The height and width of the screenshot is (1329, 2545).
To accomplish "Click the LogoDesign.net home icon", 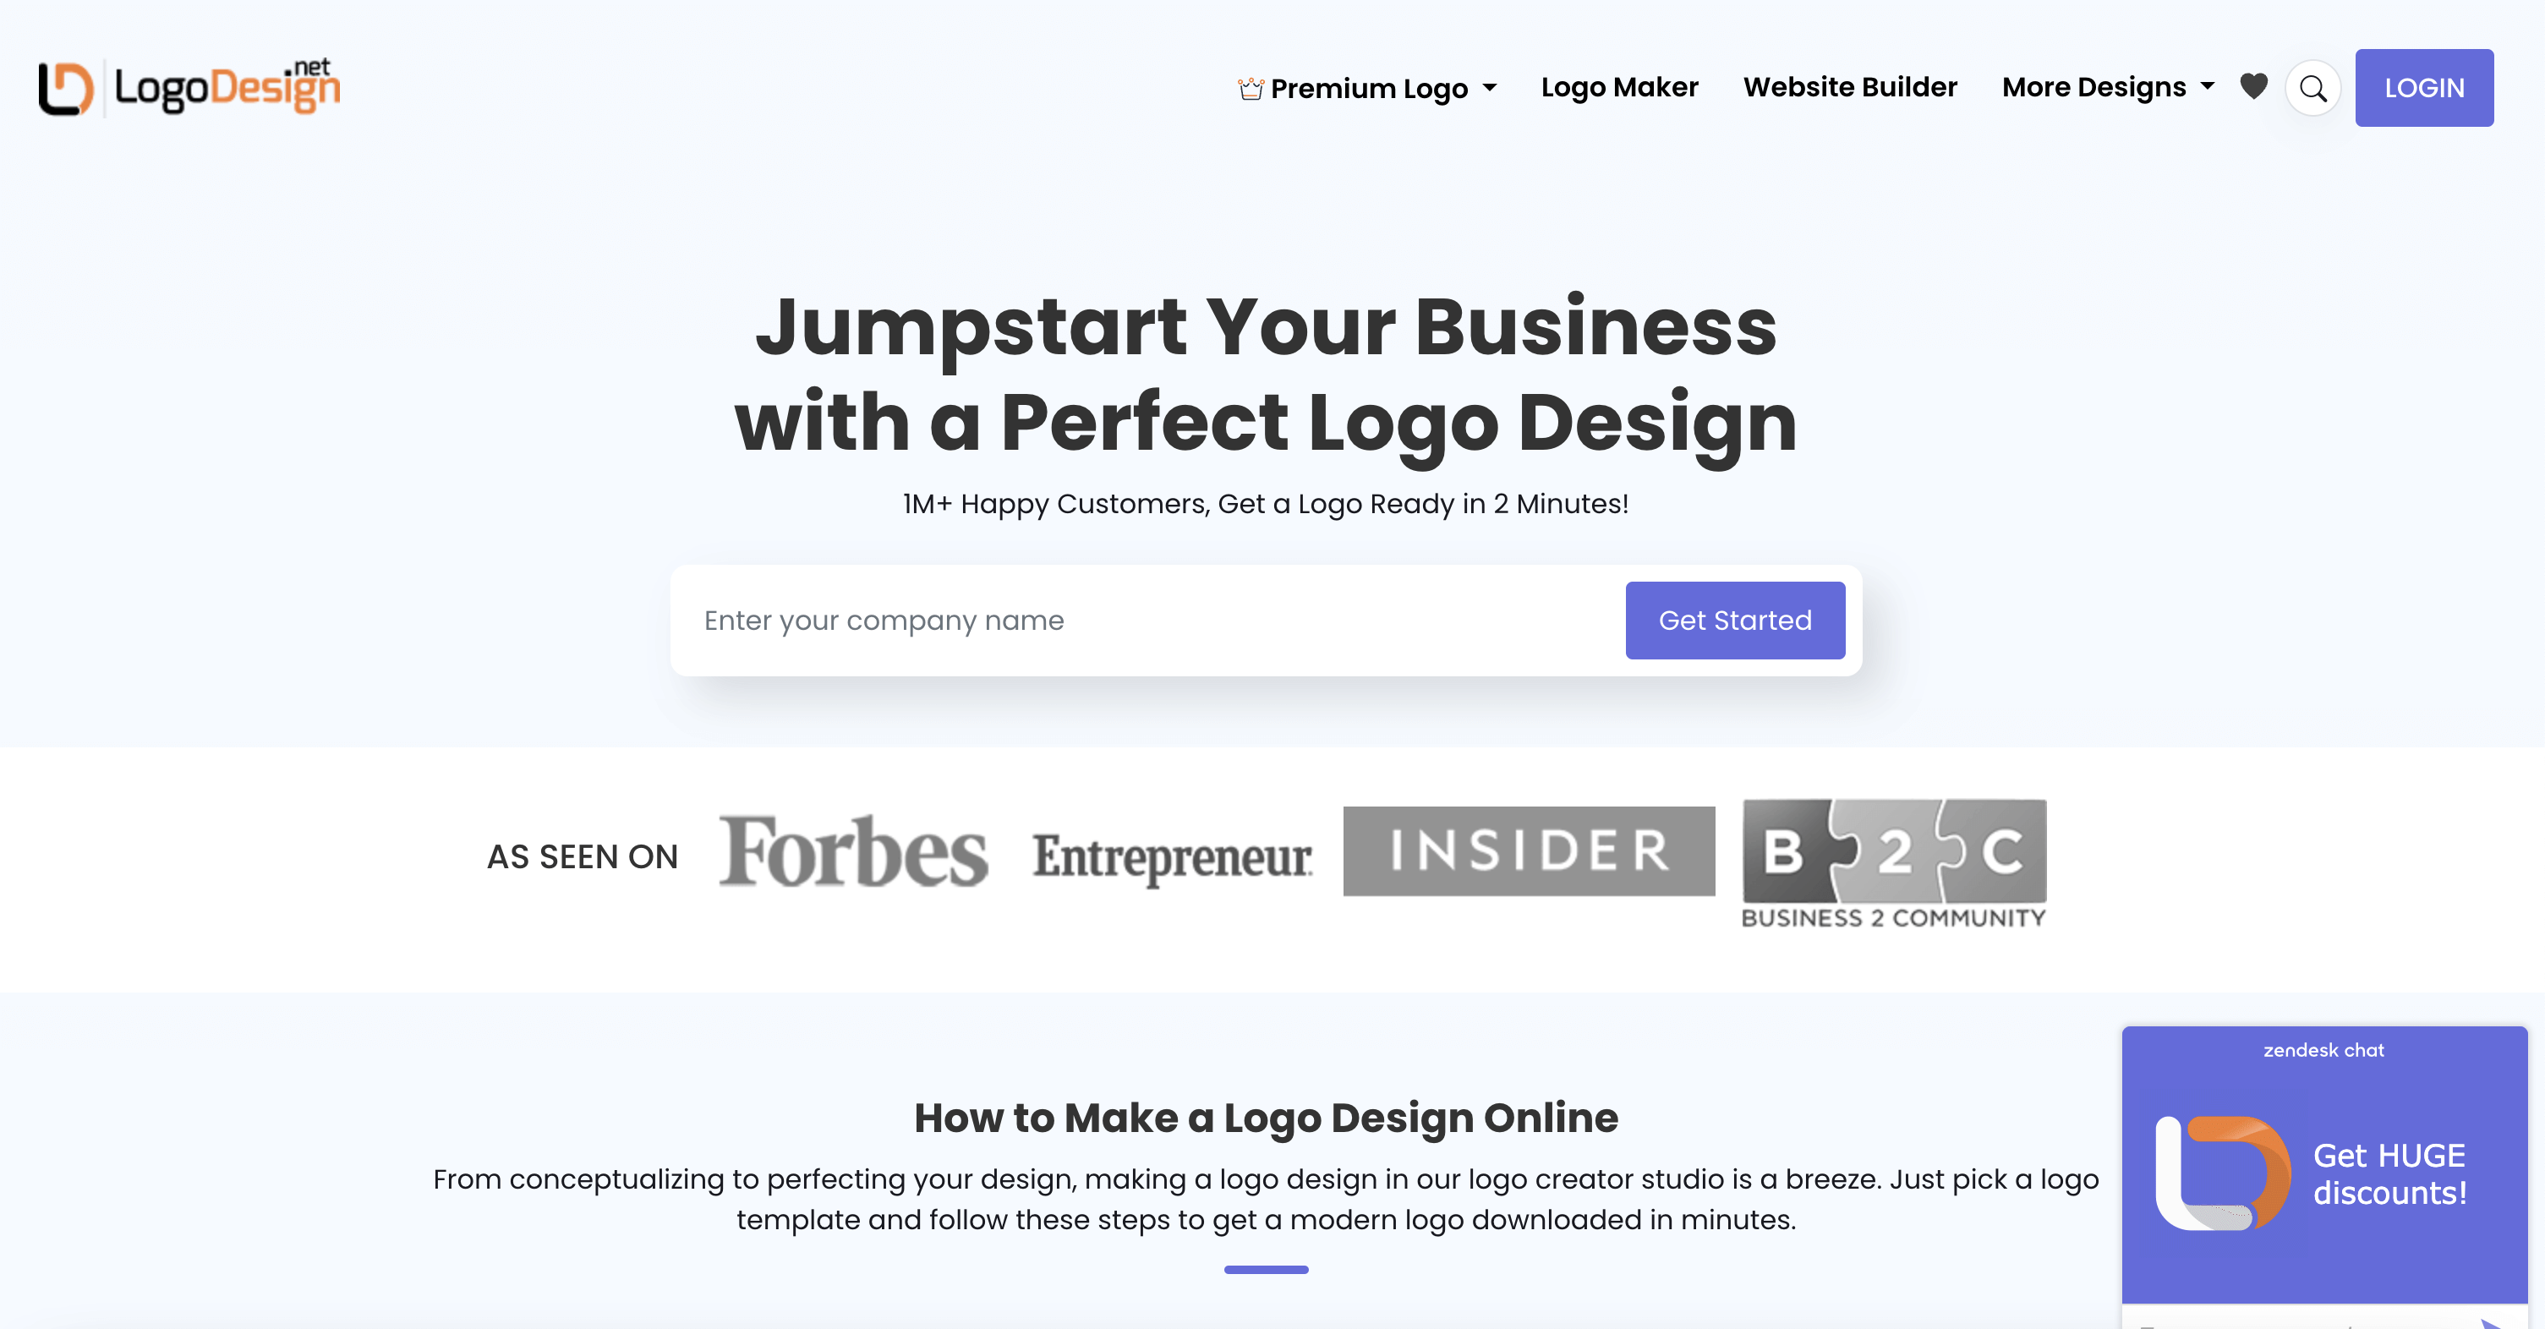I will (190, 87).
